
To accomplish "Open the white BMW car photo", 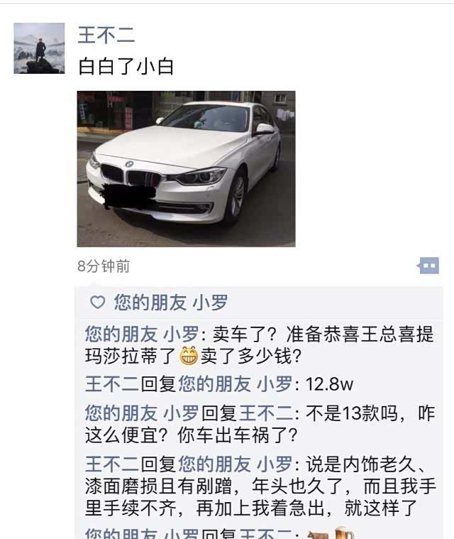I will (x=186, y=169).
